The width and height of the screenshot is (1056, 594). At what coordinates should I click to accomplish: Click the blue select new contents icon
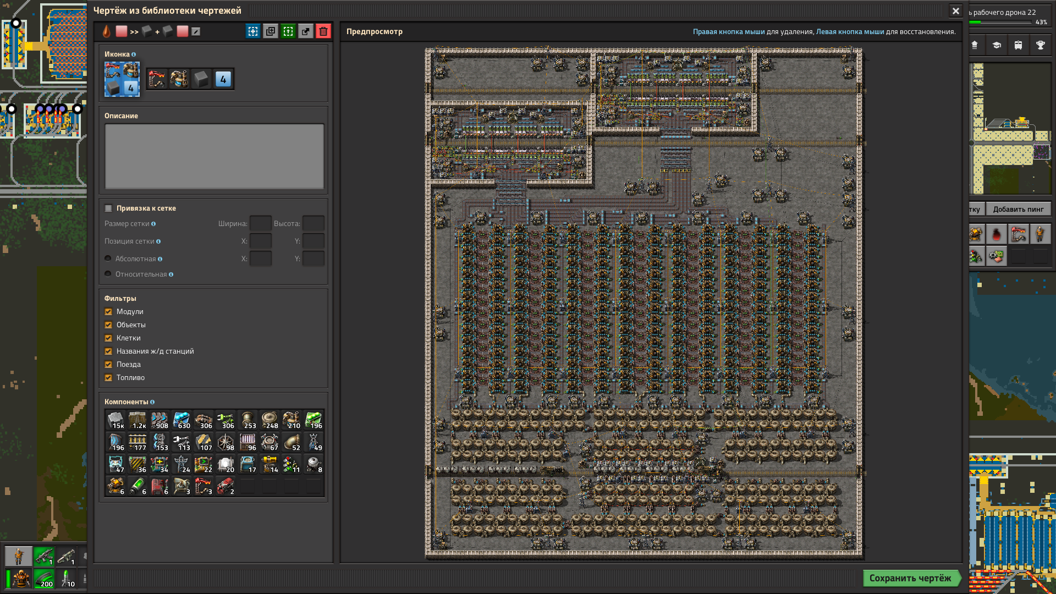click(253, 31)
